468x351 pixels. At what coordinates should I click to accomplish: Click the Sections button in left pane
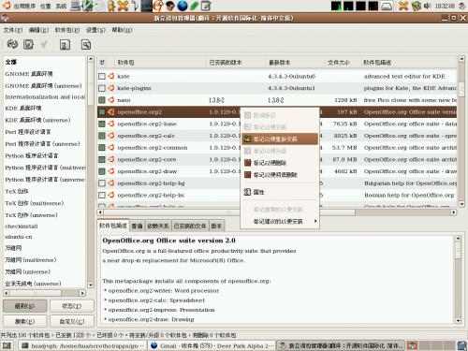pyautogui.click(x=25, y=306)
